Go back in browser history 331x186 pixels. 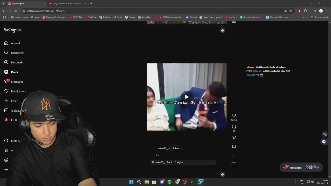coord(4,11)
